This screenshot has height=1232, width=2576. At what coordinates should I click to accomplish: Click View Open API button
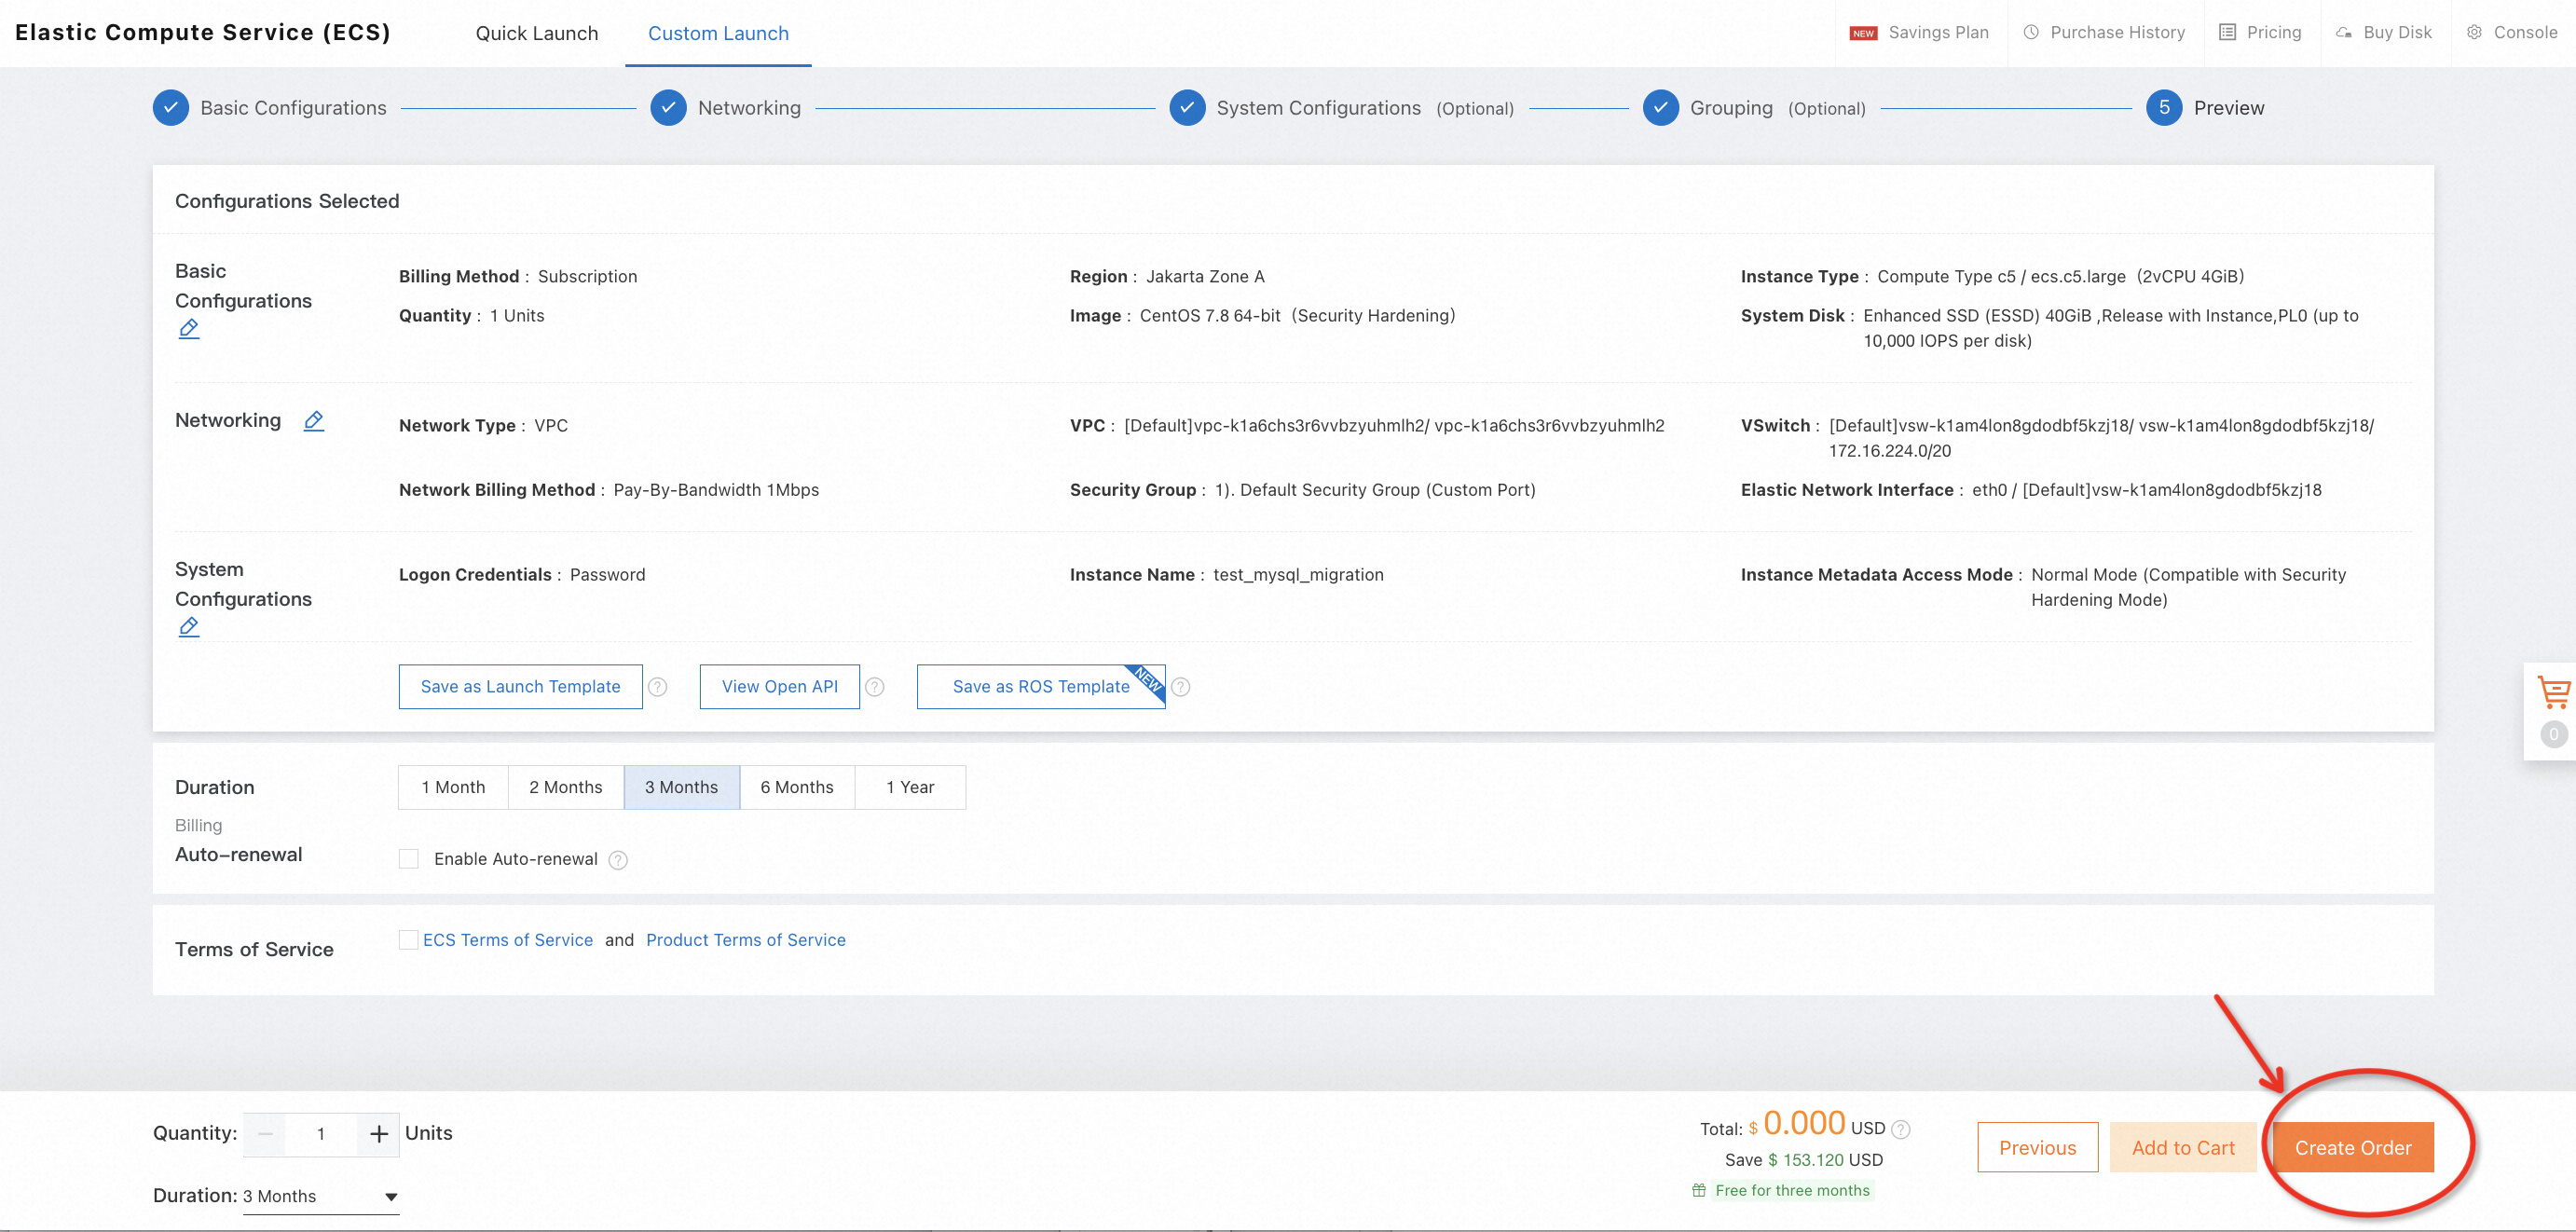point(780,687)
